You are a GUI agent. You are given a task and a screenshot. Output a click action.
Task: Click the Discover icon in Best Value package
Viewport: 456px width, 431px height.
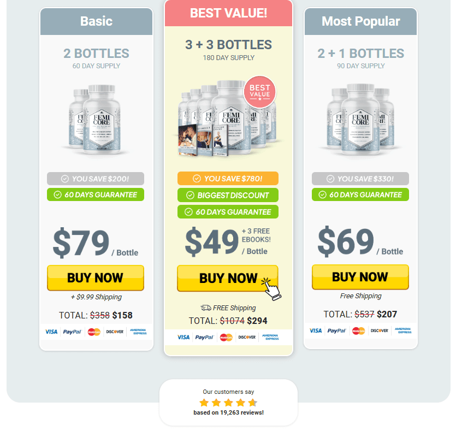(247, 338)
